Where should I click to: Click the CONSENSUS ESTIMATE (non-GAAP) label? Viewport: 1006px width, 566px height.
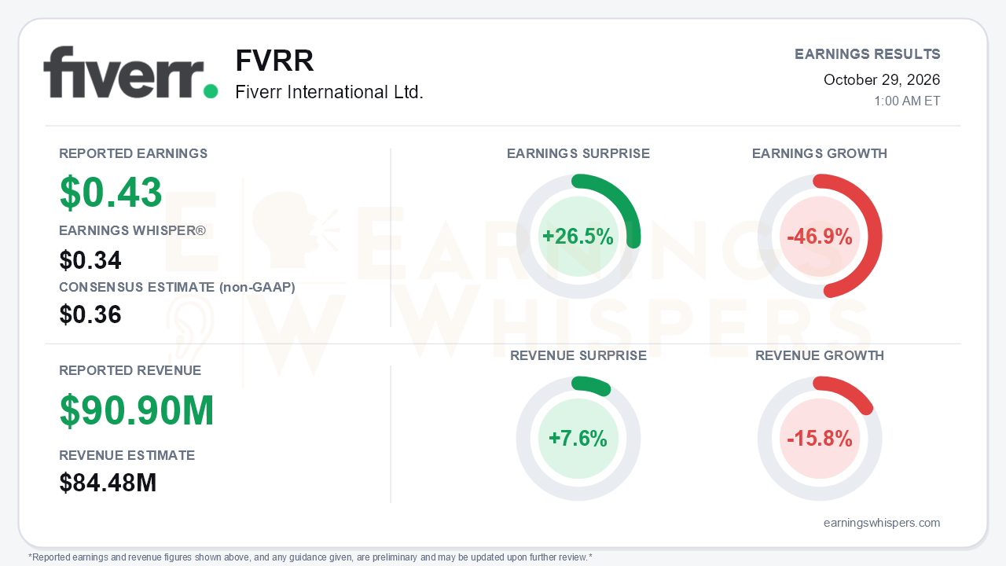coord(177,287)
